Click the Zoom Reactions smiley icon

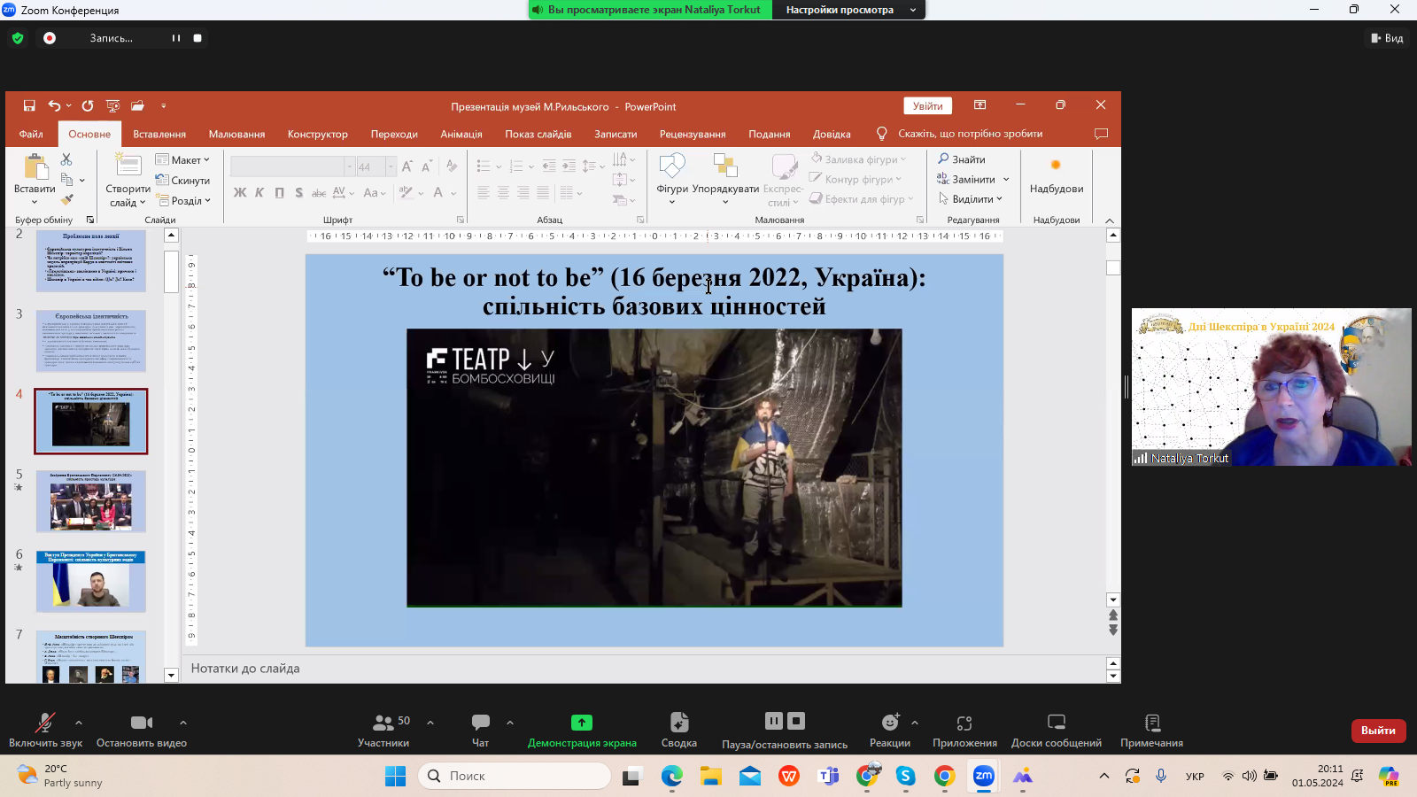pos(889,723)
